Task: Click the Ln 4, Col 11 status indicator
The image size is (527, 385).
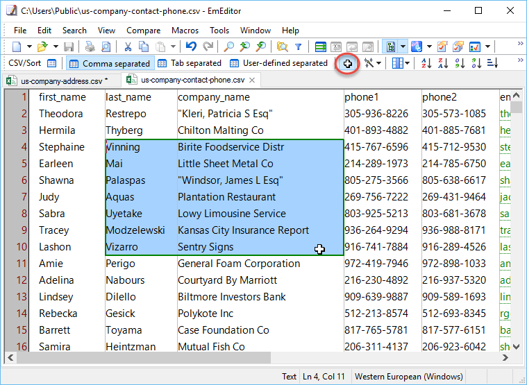Action: click(324, 377)
